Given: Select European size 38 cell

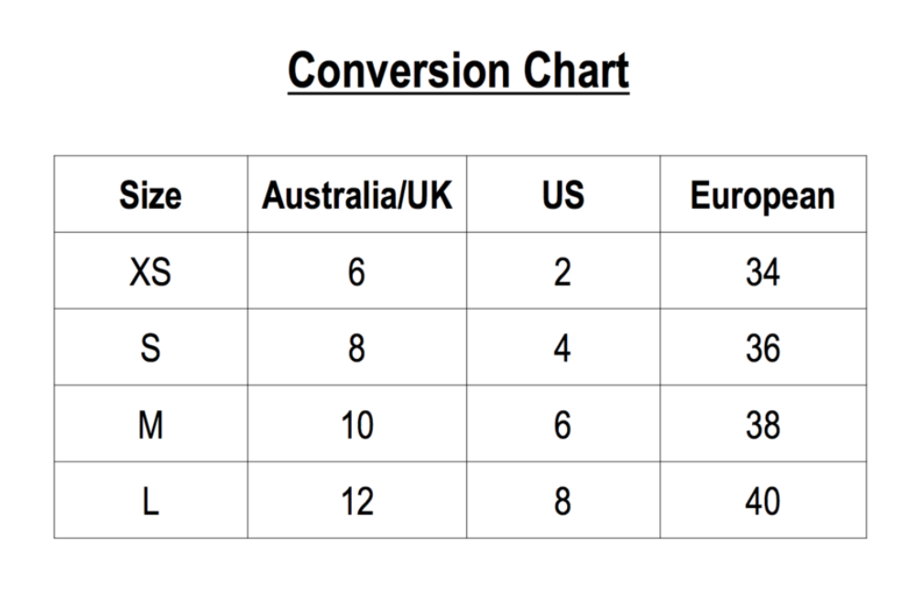Looking at the screenshot, I should coord(762,425).
